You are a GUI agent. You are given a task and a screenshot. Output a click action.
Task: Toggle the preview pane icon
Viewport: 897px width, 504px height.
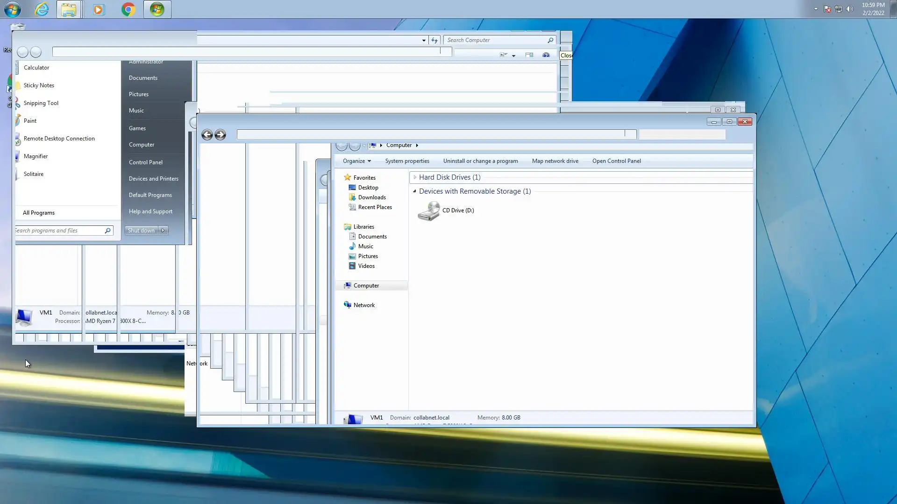[529, 55]
